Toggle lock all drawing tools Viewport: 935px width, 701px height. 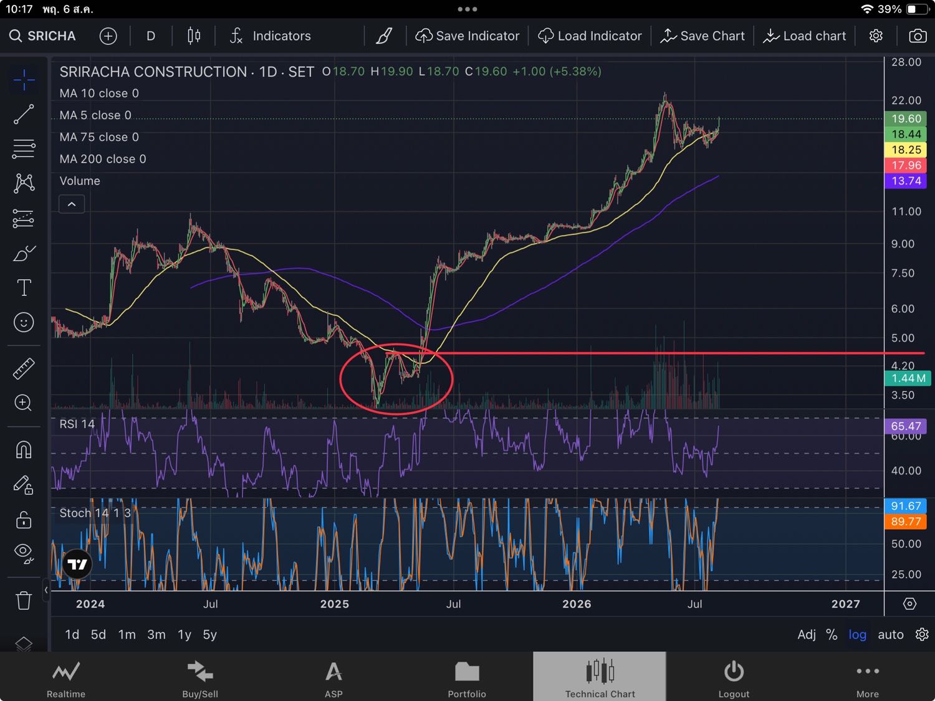[24, 519]
